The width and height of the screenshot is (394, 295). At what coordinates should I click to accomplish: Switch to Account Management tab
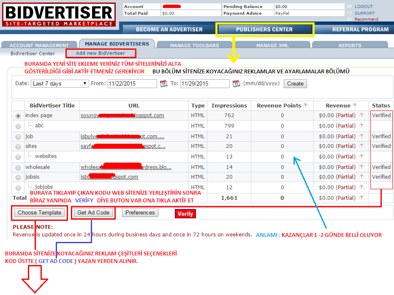point(39,45)
